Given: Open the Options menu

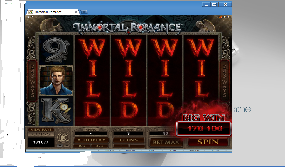Looking at the screenshot, I should pyautogui.click(x=131, y=151).
